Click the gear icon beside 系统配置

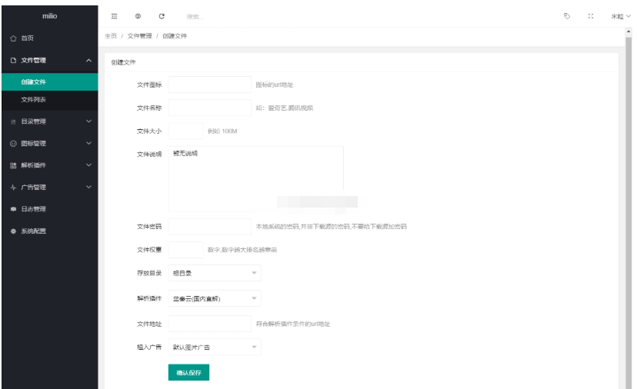(13, 231)
